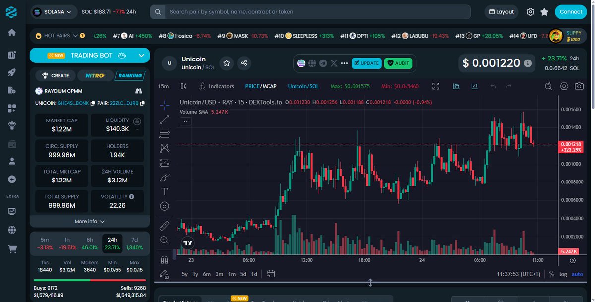Click the Connect button
This screenshot has width=595, height=302.
[x=571, y=12]
